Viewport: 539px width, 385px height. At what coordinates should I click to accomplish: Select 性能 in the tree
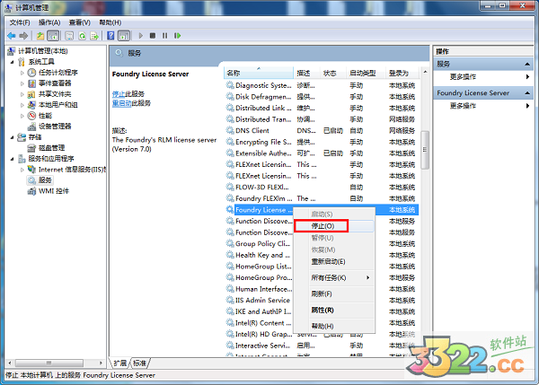(x=46, y=116)
